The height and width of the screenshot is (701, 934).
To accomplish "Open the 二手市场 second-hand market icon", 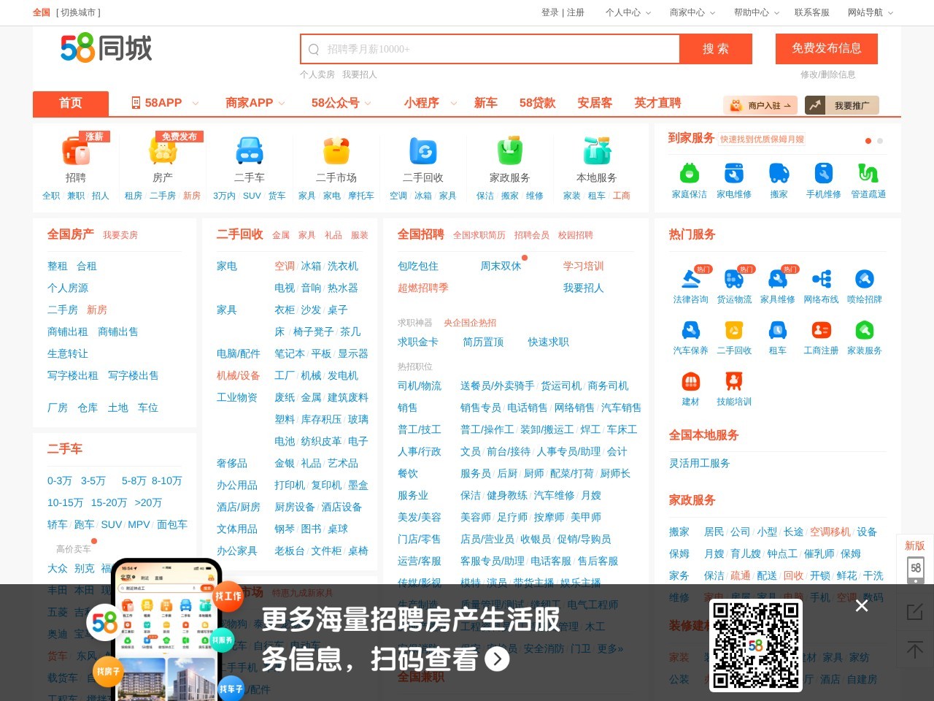I will click(x=336, y=150).
